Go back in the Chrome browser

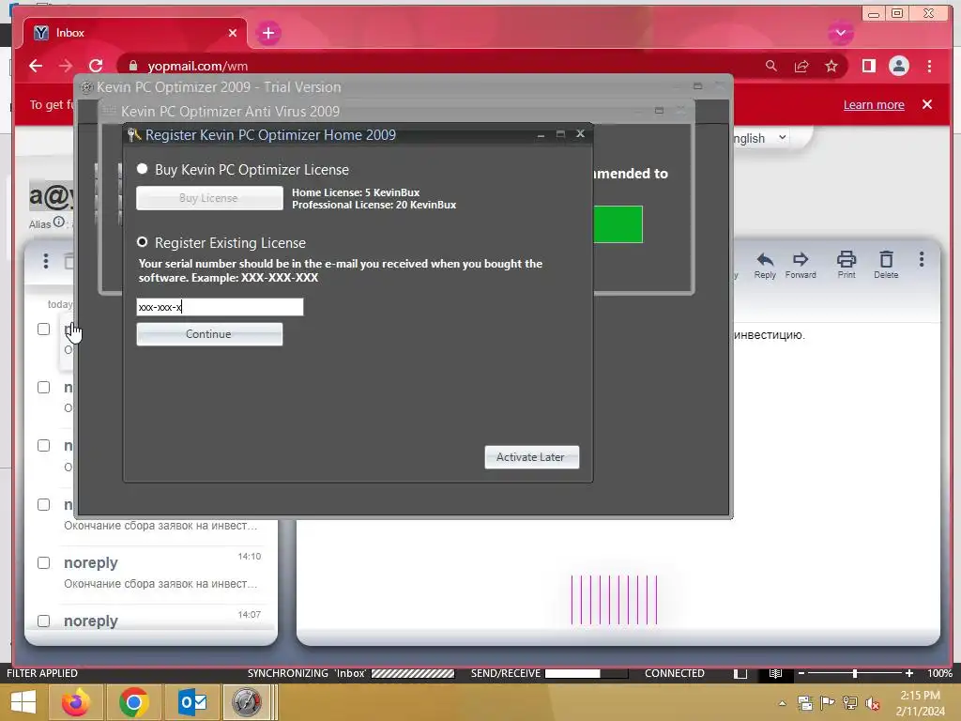click(36, 66)
